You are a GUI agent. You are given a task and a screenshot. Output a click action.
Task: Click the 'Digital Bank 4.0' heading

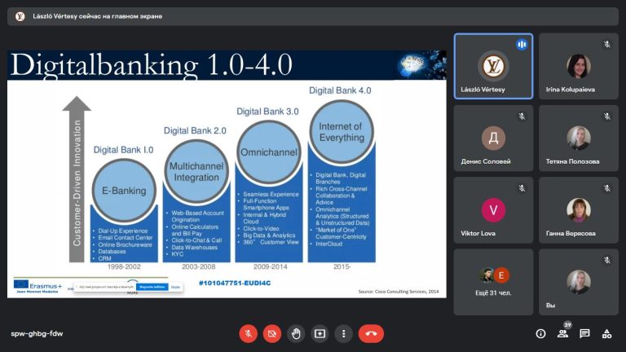[340, 90]
